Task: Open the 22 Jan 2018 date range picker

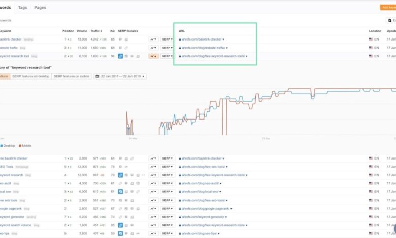Action: pyautogui.click(x=120, y=76)
